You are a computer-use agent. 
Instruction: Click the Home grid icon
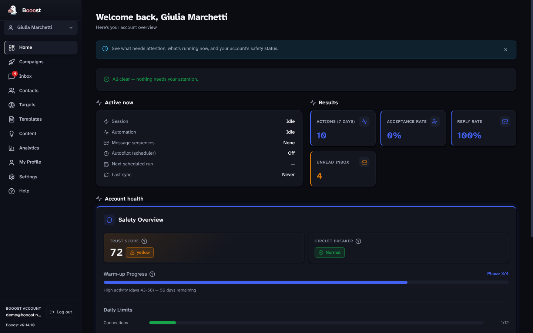(x=12, y=48)
